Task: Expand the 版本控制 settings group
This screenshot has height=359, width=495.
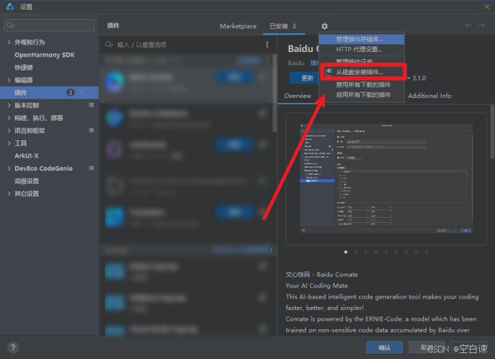Action: (9, 105)
